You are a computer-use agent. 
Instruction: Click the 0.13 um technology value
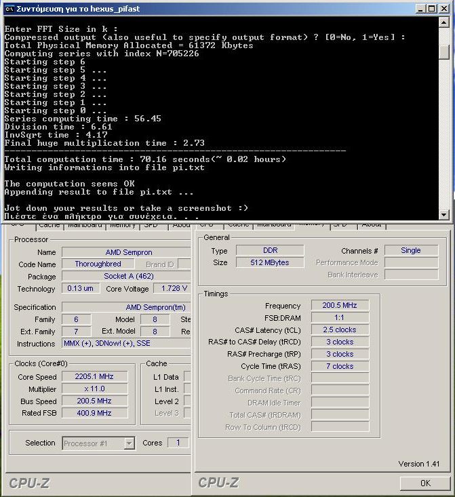(x=81, y=288)
